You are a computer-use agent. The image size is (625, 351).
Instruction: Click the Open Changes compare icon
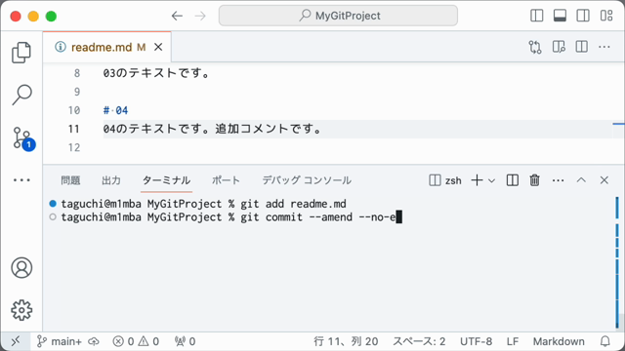click(535, 47)
